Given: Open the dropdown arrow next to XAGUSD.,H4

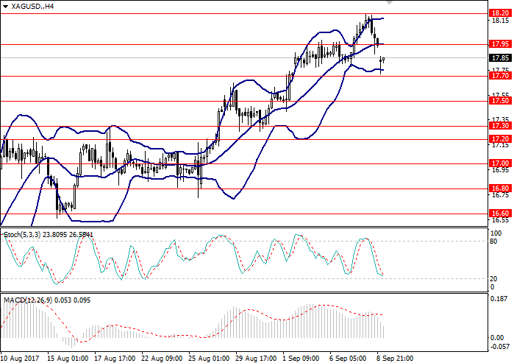Looking at the screenshot, I should point(5,7).
